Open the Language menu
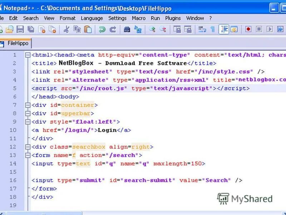 [x=92, y=18]
